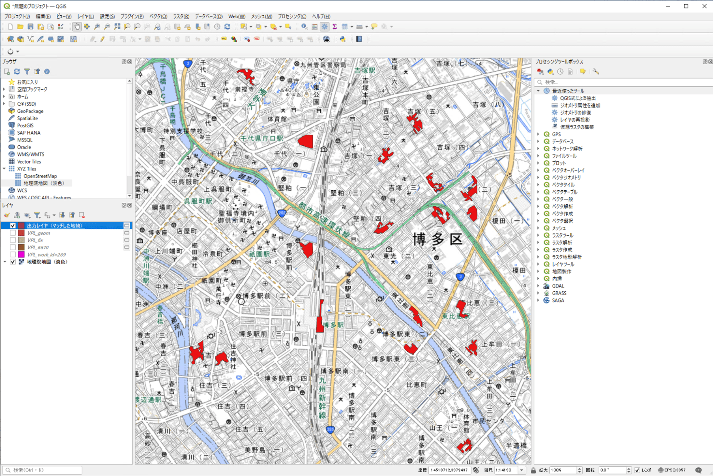This screenshot has height=476, width=713.
Task: Toggle extents display icon next to coordinates
Action: click(x=476, y=470)
